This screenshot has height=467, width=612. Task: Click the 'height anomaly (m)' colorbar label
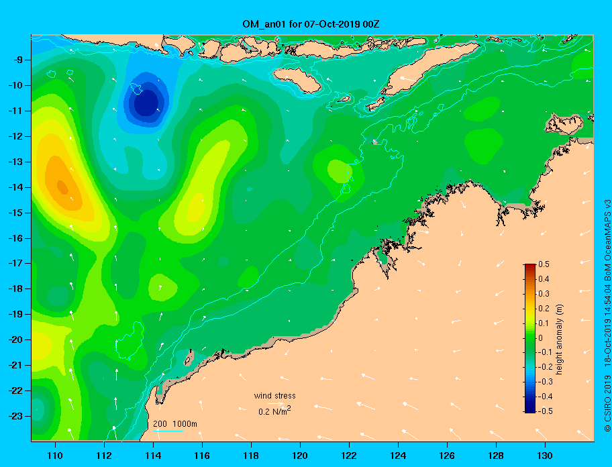pyautogui.click(x=559, y=340)
